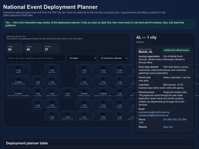Select the AZ state tile

[x=38, y=104]
